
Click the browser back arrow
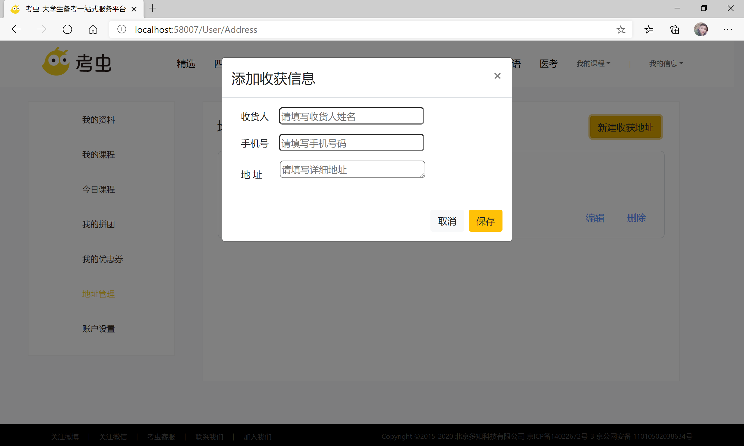click(16, 29)
